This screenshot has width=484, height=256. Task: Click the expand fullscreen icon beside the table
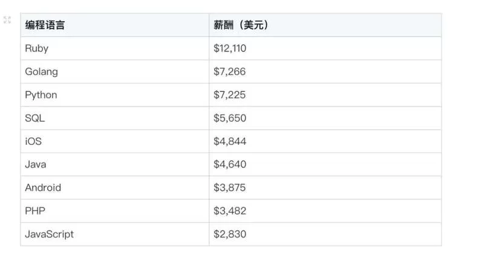tap(7, 20)
